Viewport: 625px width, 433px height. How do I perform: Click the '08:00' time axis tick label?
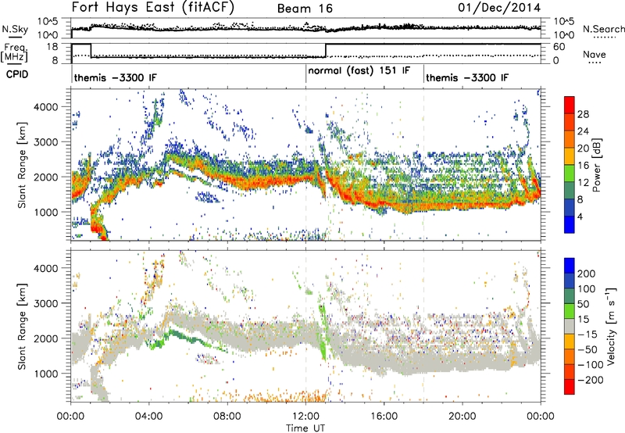(x=227, y=417)
